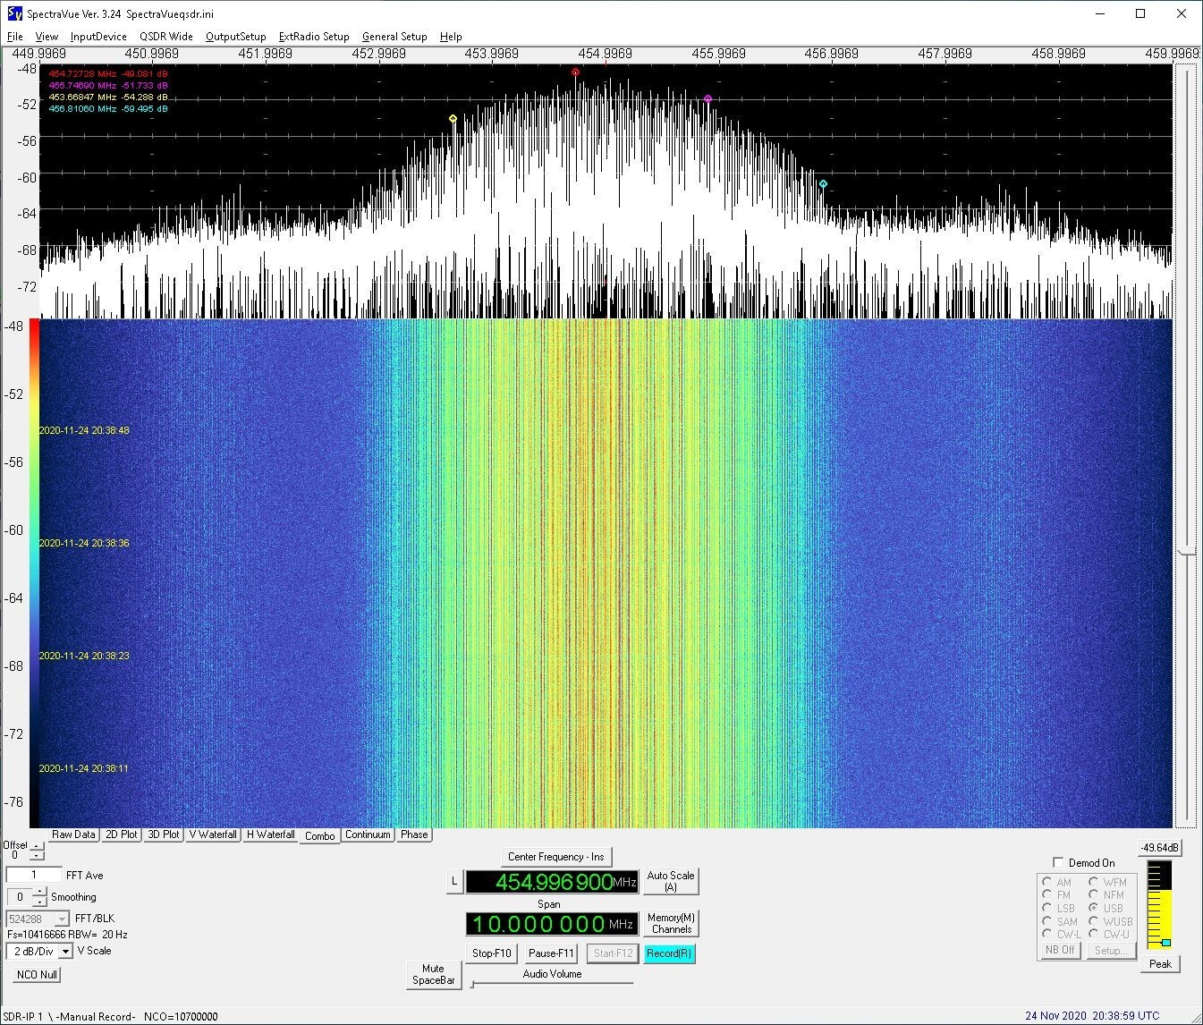Click the cyan diamond marker on the spectrum
The height and width of the screenshot is (1025, 1203).
(x=823, y=184)
